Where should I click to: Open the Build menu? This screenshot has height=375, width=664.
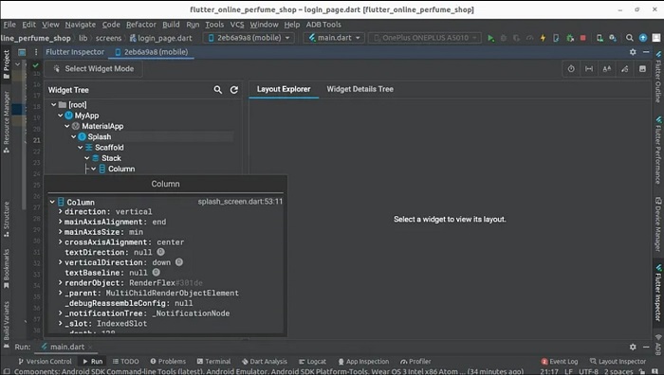pyautogui.click(x=171, y=25)
